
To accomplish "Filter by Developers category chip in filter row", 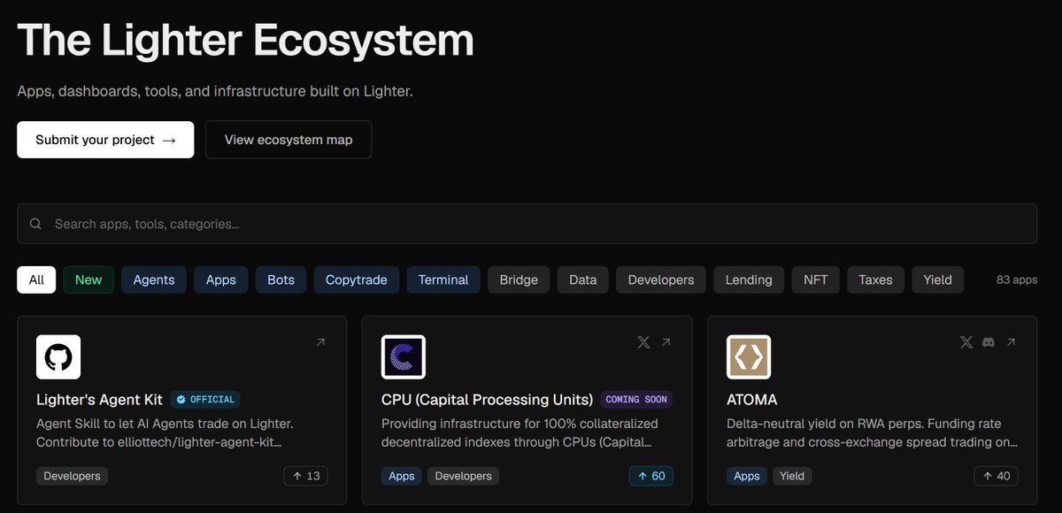I will click(661, 279).
